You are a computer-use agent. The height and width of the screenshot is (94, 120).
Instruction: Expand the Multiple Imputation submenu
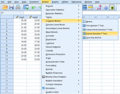pyautogui.click(x=62, y=81)
